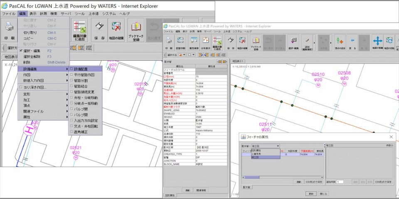Click ブックマーク登録 icon in the left window
This screenshot has width=399, height=199.
[136, 30]
